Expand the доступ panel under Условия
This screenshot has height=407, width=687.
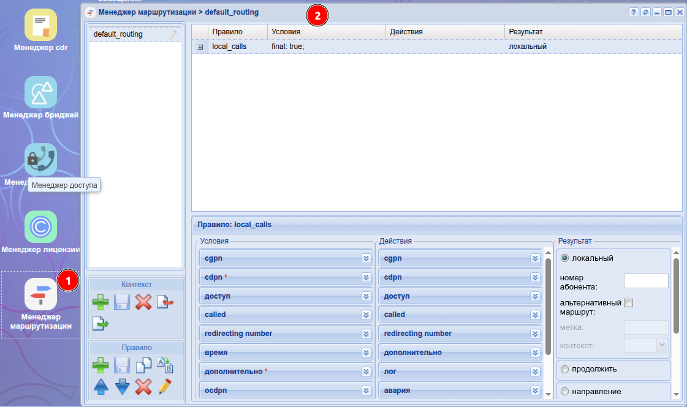click(x=366, y=296)
